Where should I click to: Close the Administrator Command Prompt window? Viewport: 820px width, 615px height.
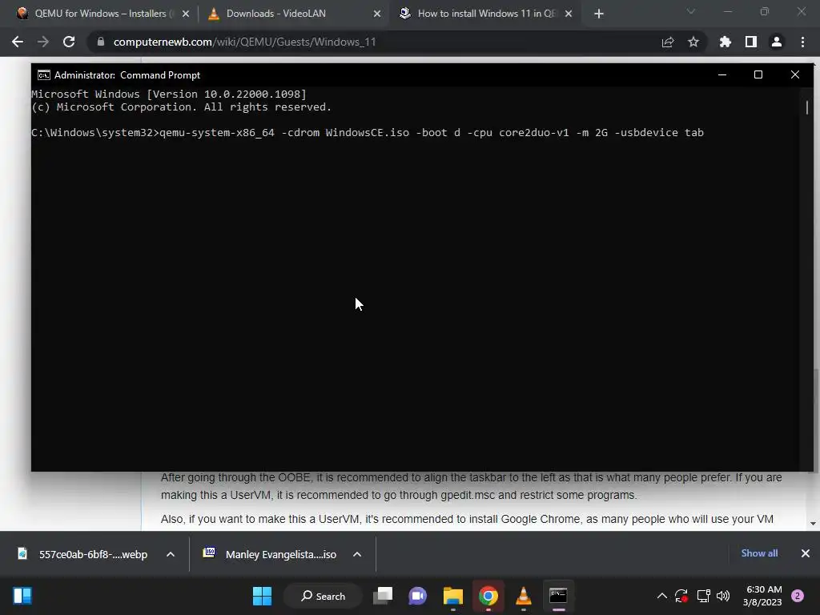tap(795, 74)
